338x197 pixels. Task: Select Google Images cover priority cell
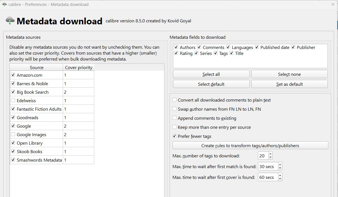click(79, 134)
